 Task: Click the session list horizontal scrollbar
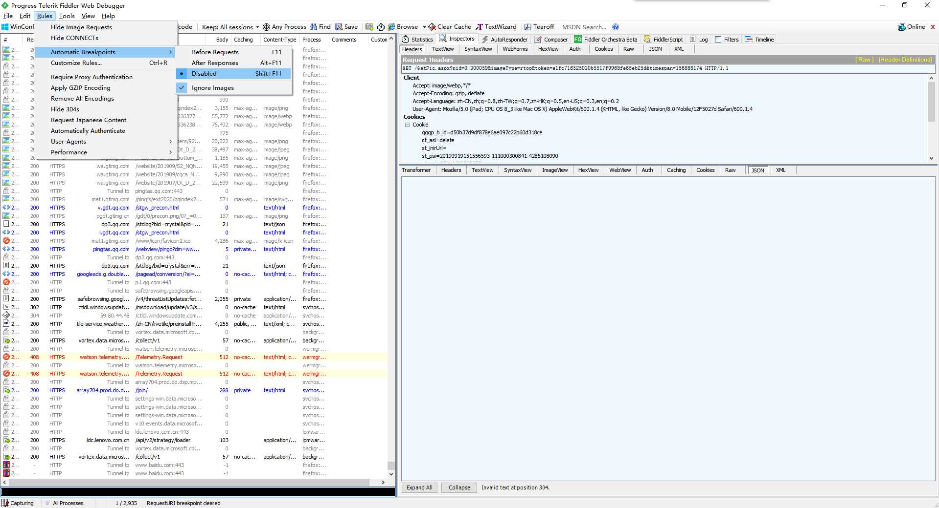click(x=188, y=482)
